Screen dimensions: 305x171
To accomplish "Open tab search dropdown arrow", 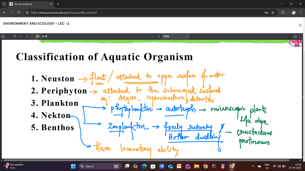I will tap(4, 4).
